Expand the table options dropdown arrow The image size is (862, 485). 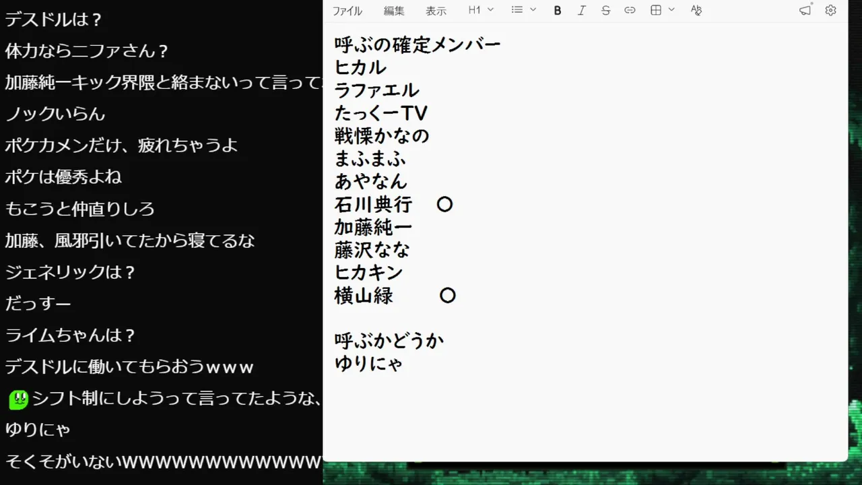point(671,10)
